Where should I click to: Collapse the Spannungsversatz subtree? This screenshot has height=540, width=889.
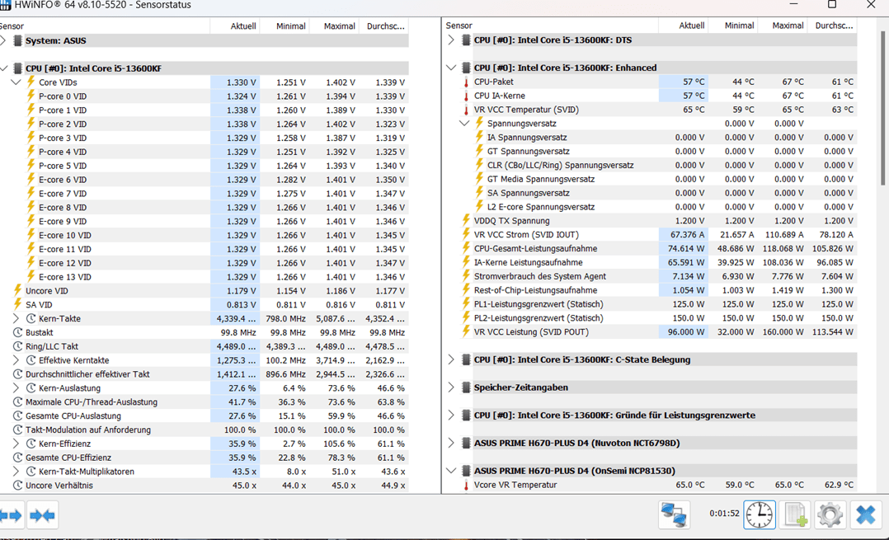pos(464,124)
